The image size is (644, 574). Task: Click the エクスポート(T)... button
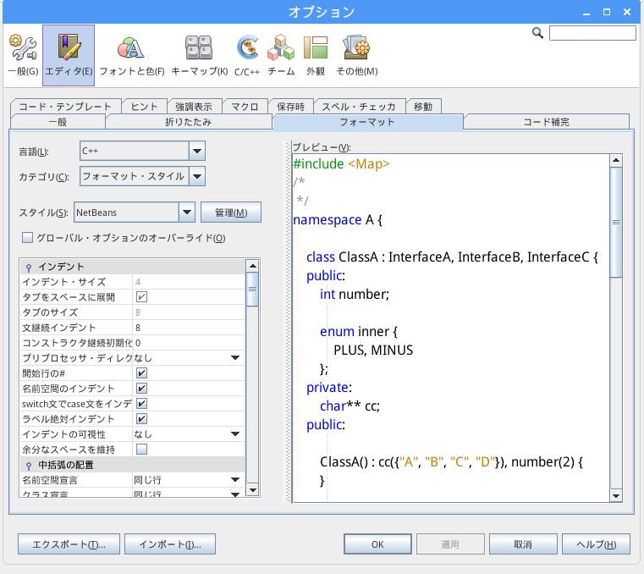69,544
